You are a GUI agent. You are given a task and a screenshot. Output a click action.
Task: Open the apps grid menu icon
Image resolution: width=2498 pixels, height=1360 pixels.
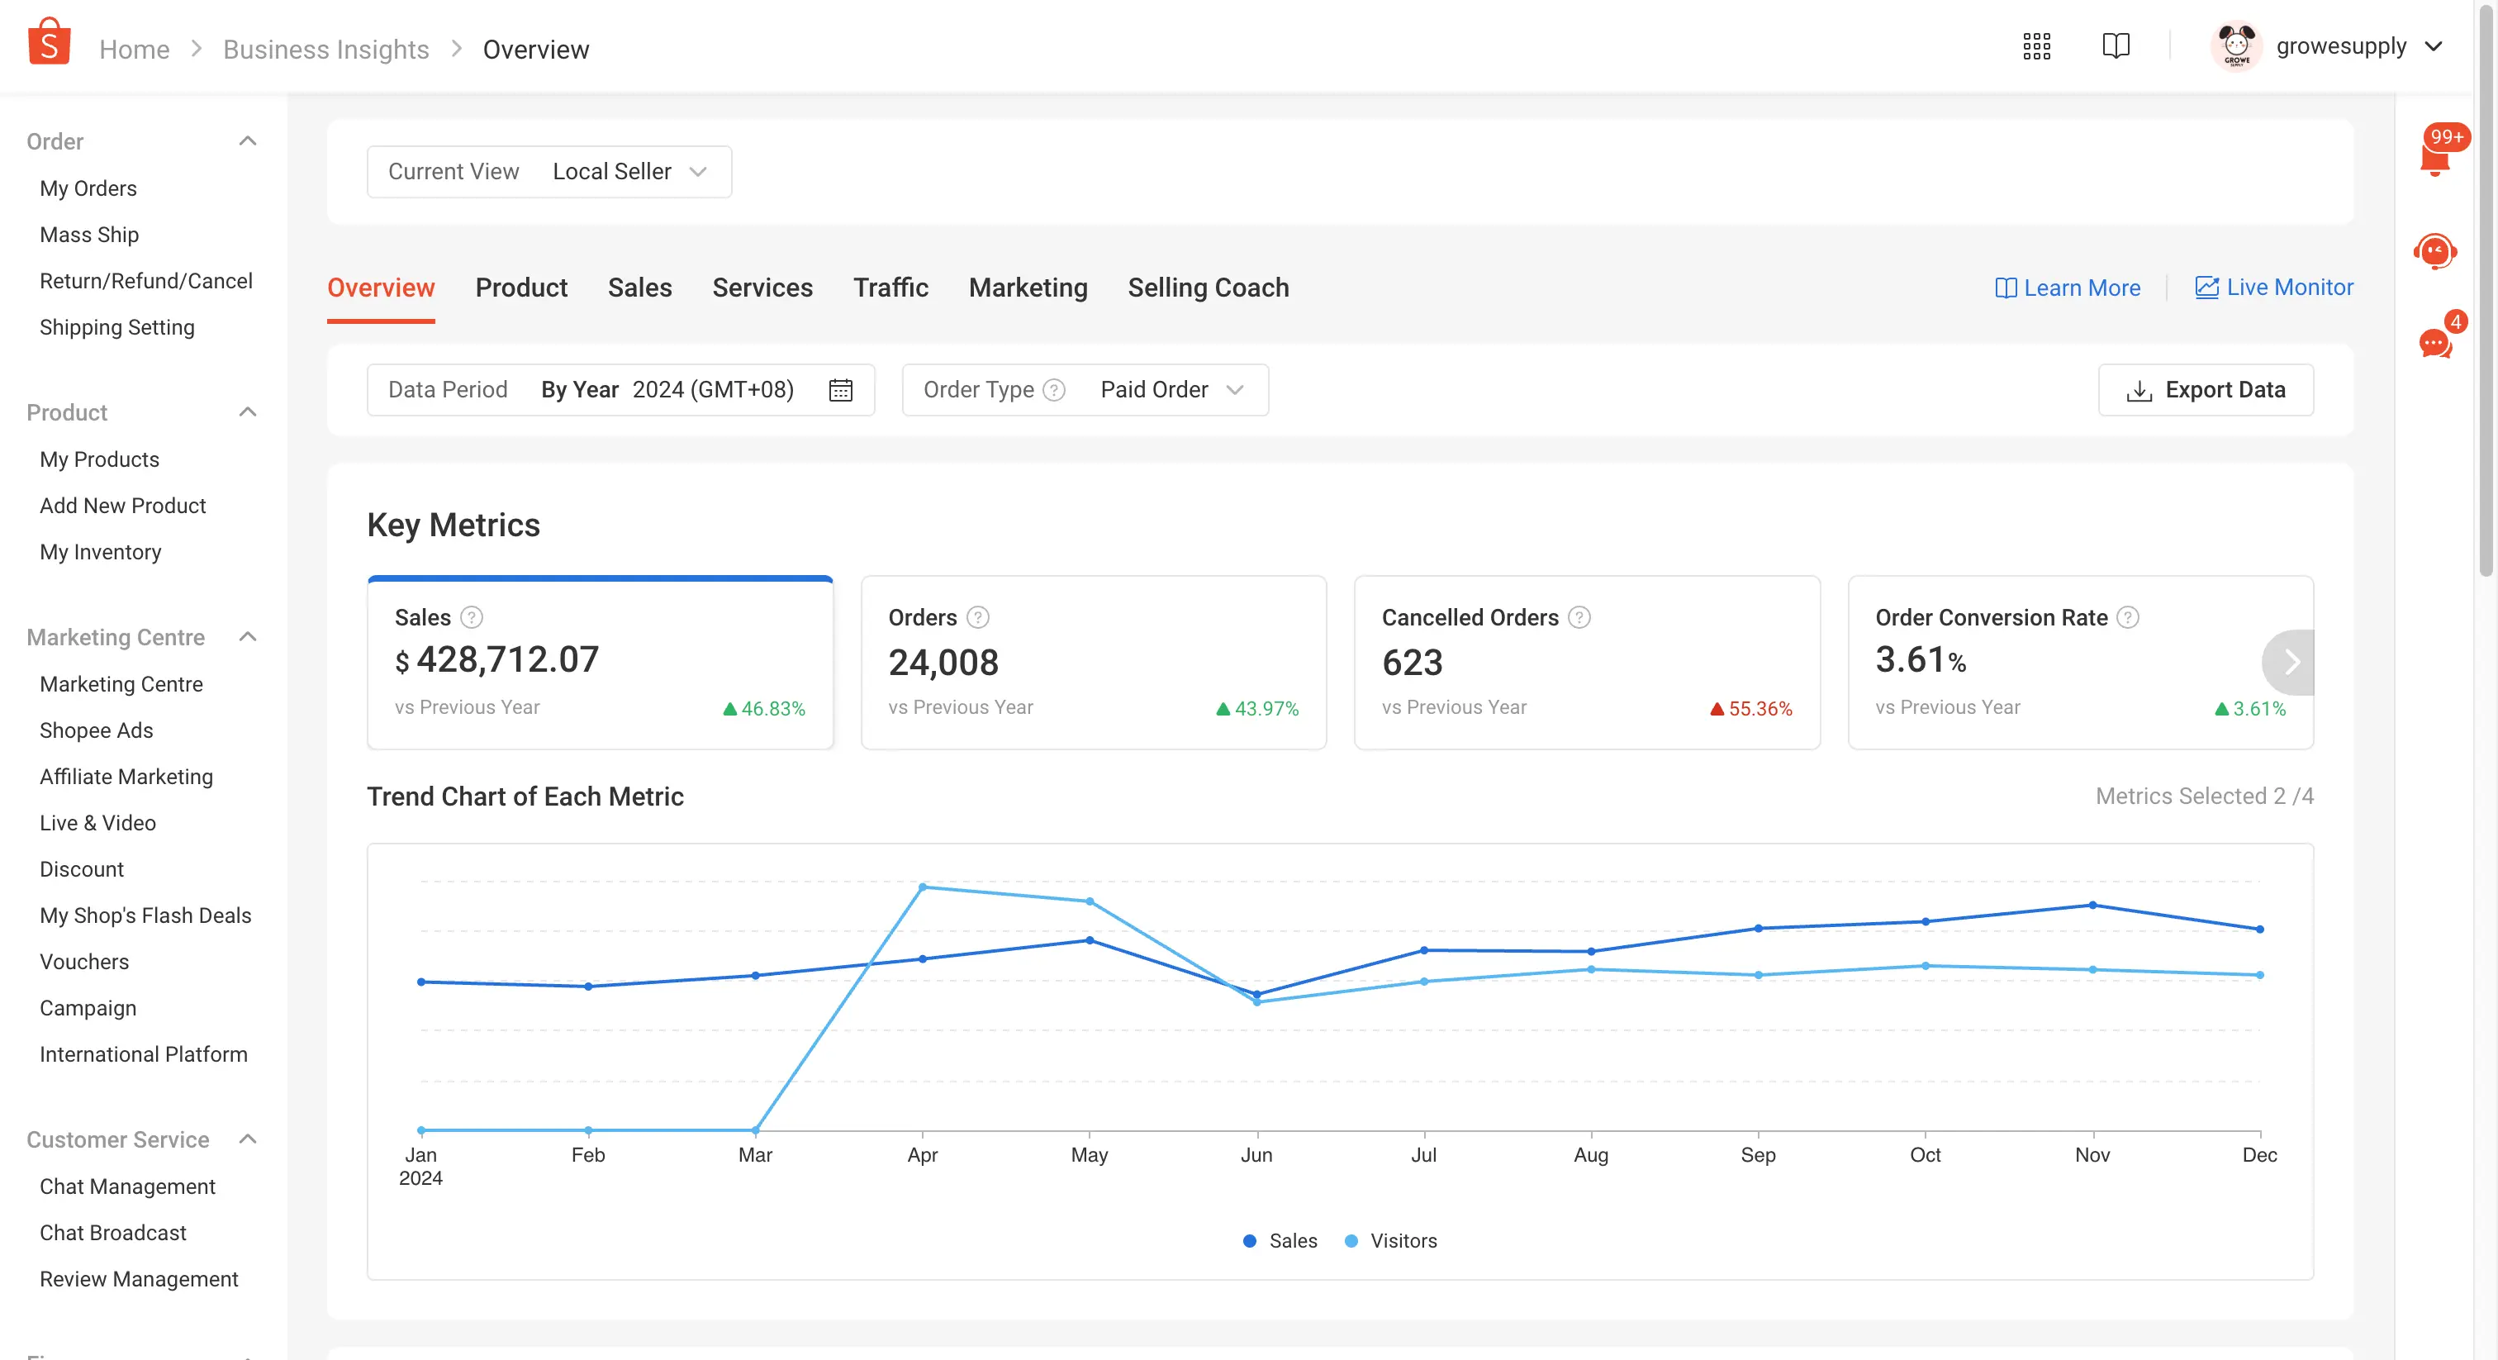pyautogui.click(x=2036, y=46)
